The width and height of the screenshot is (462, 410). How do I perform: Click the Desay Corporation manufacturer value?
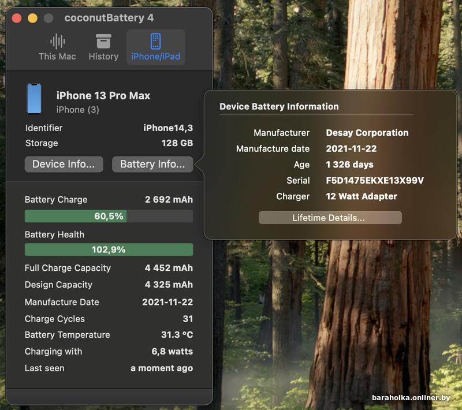[367, 133]
